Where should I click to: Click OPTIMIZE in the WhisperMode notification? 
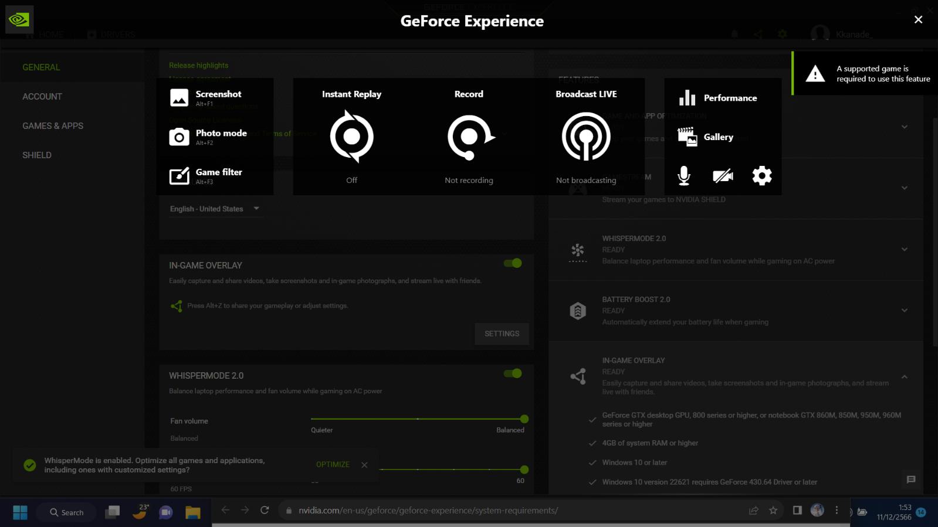pyautogui.click(x=333, y=464)
